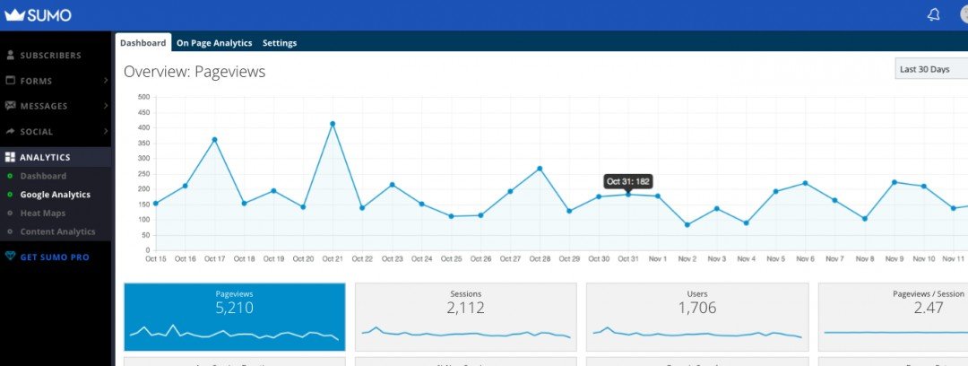Screen dimensions: 968x366
Task: Click the Social share arrow icon
Action: click(x=11, y=131)
